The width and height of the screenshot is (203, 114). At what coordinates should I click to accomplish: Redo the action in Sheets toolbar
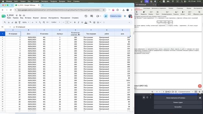pos(12,22)
